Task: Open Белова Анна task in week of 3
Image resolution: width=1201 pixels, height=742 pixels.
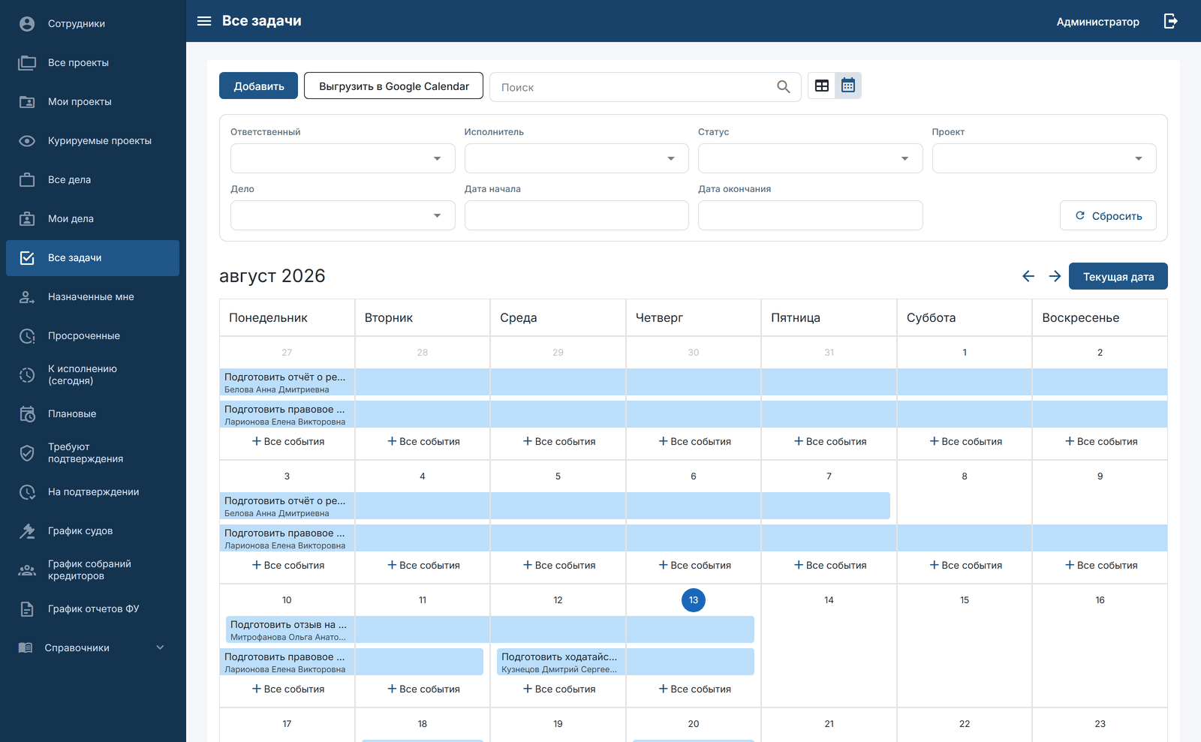Action: pyautogui.click(x=555, y=506)
